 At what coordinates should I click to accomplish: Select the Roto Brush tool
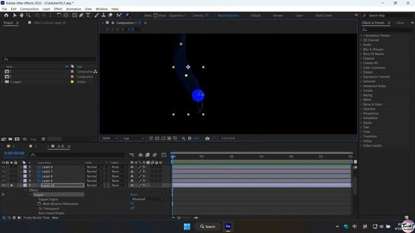click(x=119, y=16)
